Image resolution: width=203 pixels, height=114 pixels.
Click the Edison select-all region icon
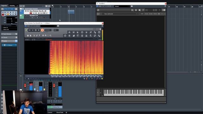pyautogui.click(x=48, y=35)
